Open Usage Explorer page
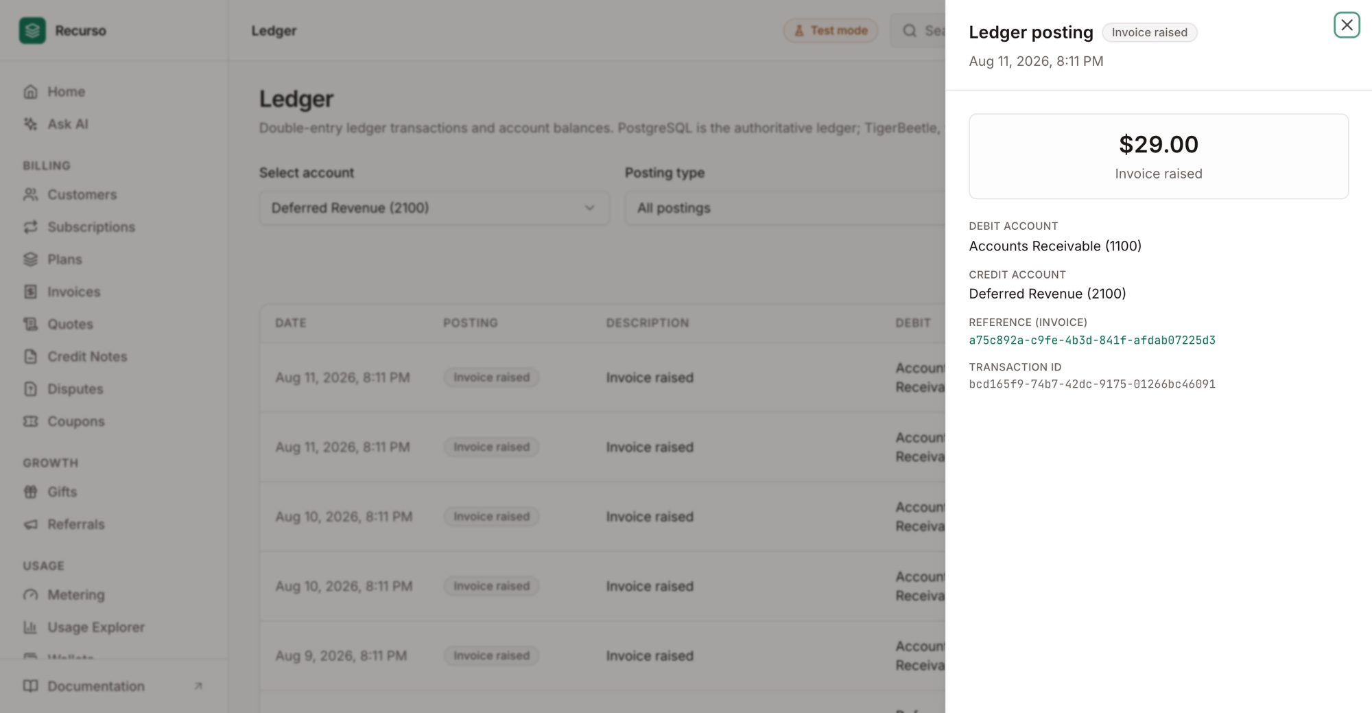Image resolution: width=1372 pixels, height=713 pixels. coord(115,627)
